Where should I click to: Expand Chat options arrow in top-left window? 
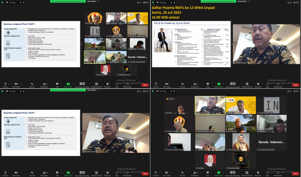[x=61, y=84]
